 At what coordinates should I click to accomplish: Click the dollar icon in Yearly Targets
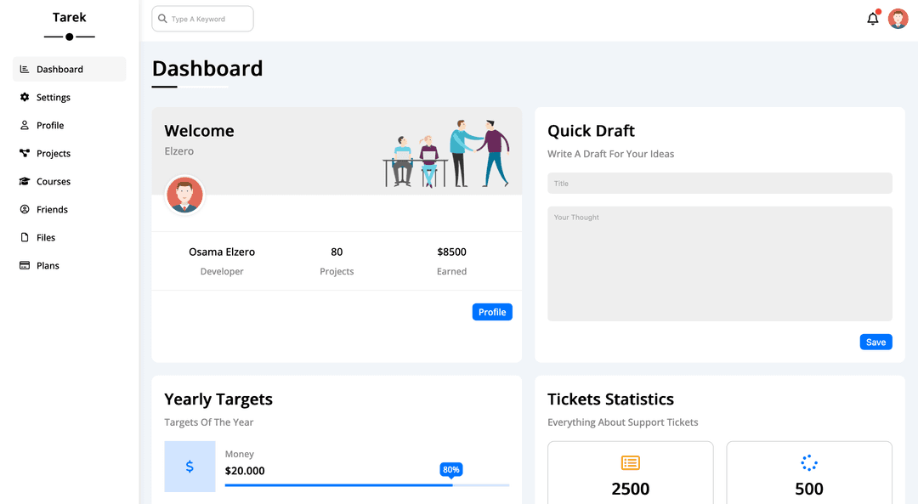click(x=190, y=466)
